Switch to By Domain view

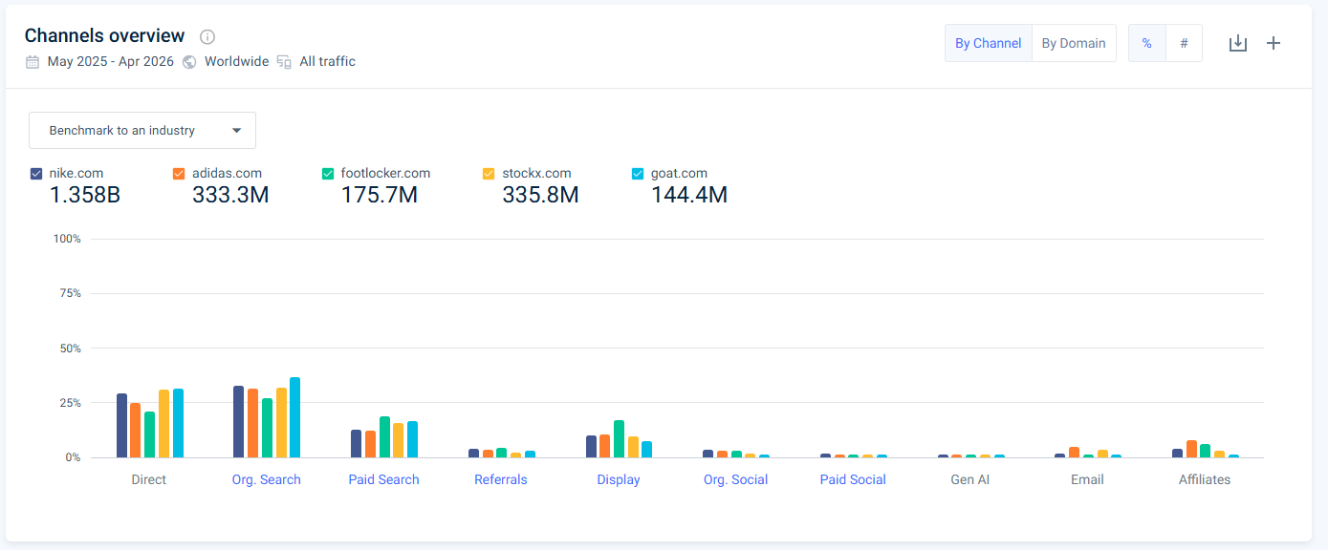pyautogui.click(x=1074, y=43)
